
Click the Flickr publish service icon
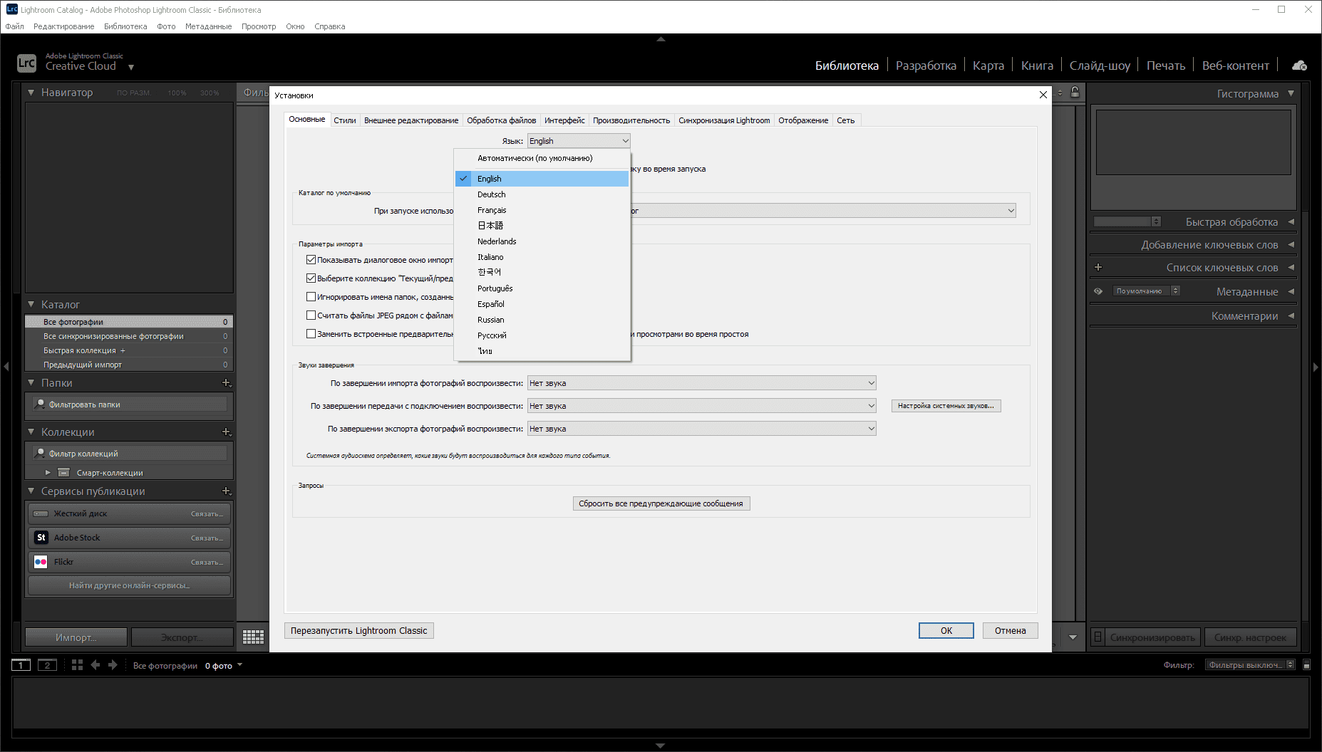[x=41, y=562]
